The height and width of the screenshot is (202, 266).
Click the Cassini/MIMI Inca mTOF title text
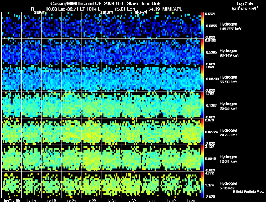click(76, 3)
